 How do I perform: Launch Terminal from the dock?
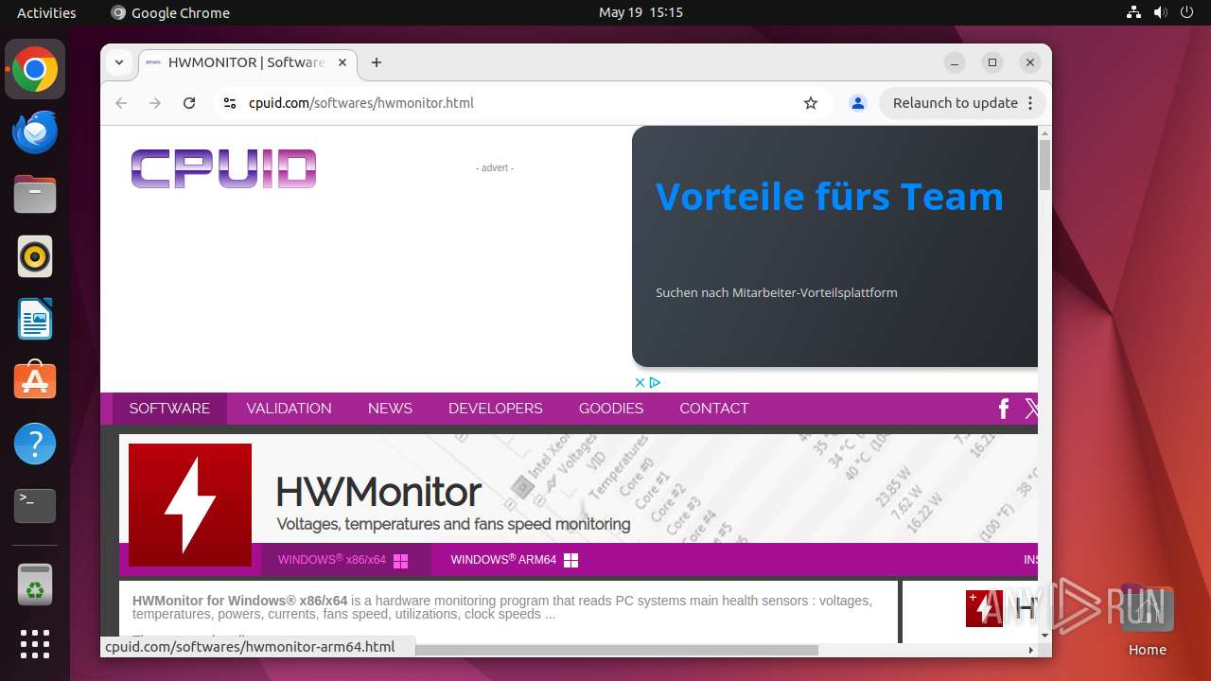tap(35, 506)
